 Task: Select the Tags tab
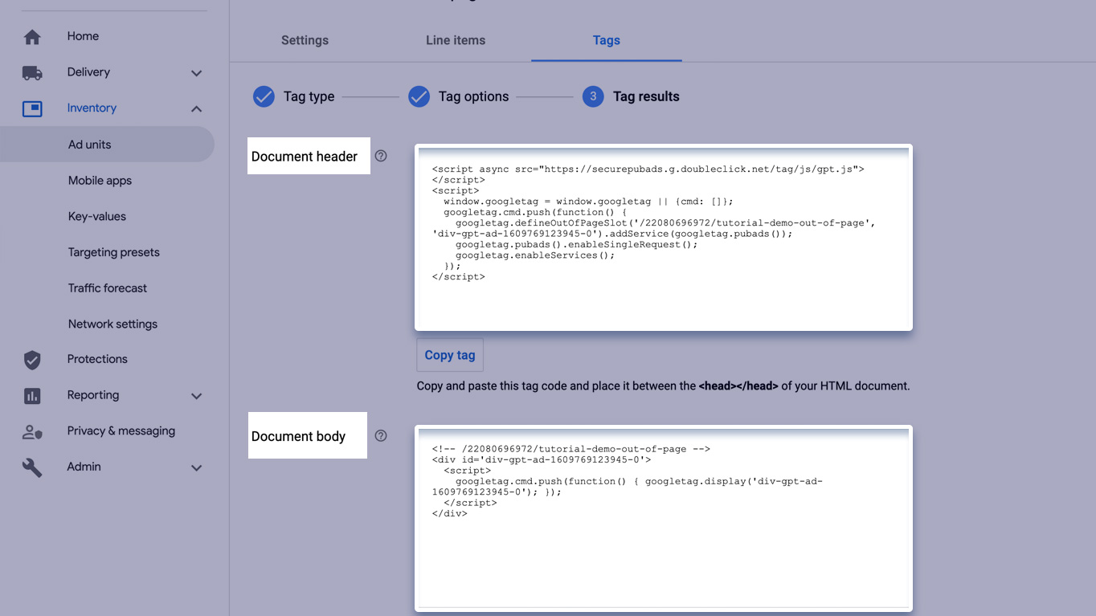[x=607, y=40]
